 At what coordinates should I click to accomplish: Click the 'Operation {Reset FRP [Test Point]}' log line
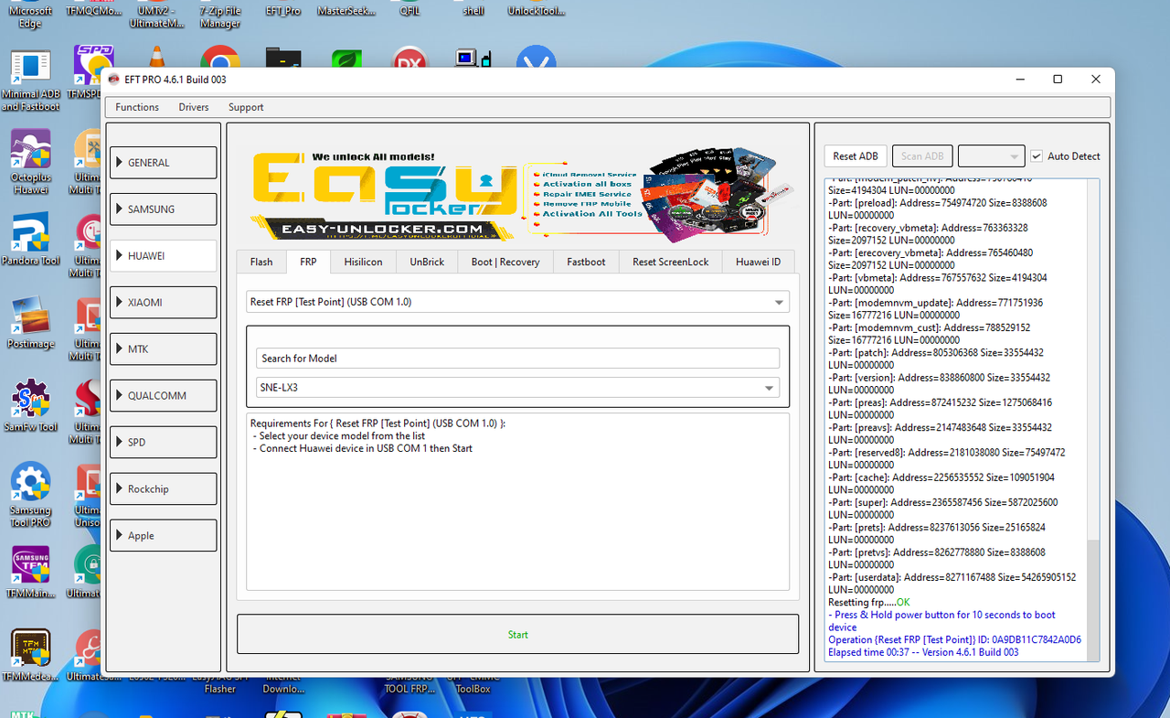(x=954, y=639)
